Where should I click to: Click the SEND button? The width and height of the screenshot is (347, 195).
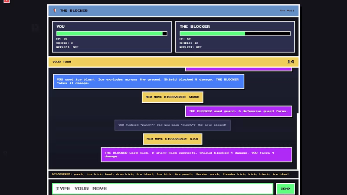coord(285,188)
